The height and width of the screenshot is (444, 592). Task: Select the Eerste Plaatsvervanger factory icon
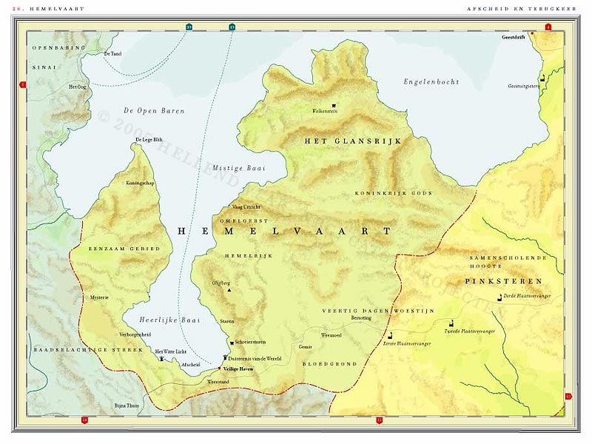coord(390,336)
